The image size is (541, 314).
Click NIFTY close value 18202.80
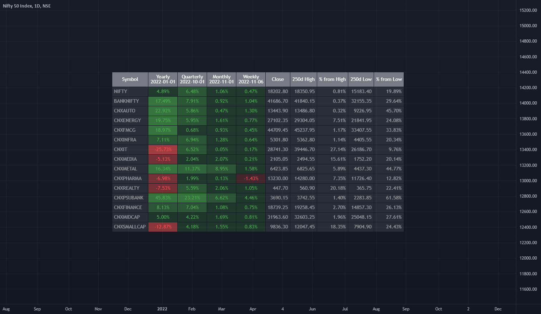pyautogui.click(x=278, y=92)
